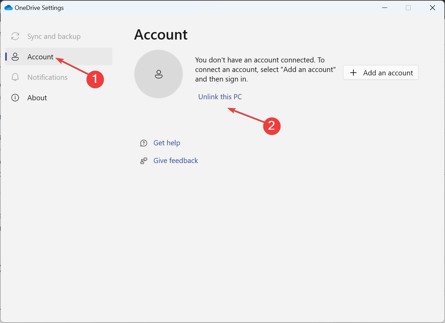This screenshot has height=323, width=445.
Task: Click the sync arrows icon
Action: click(15, 36)
